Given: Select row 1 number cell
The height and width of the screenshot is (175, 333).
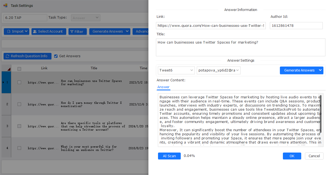Looking at the screenshot, I should pos(6,82).
